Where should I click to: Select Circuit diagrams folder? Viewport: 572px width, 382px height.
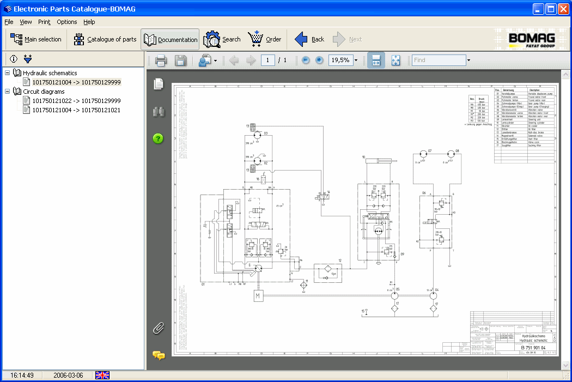(x=44, y=92)
